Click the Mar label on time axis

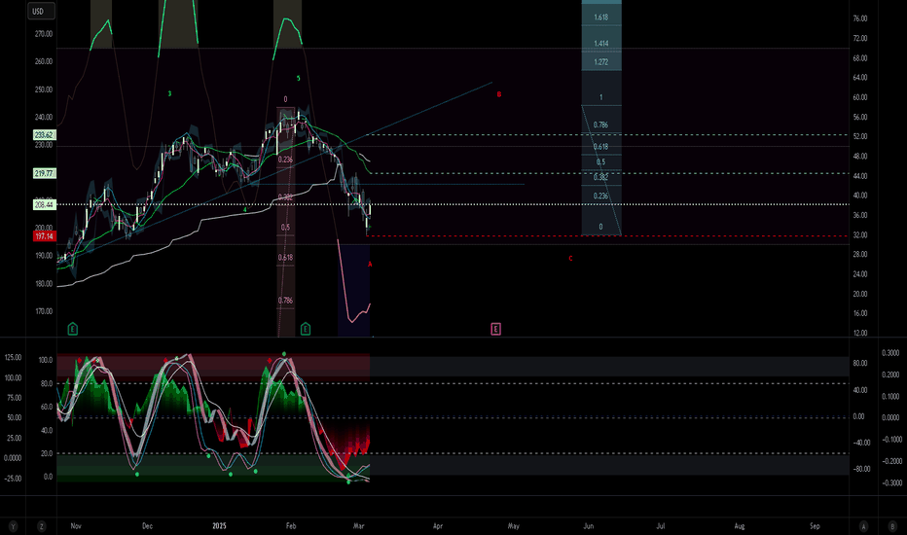[359, 526]
